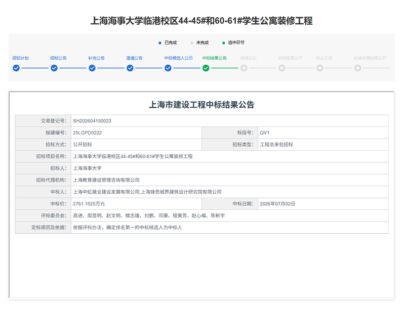Click the 招标公告 step checkmark icon
Screen dimensions: 405x309
point(54,68)
